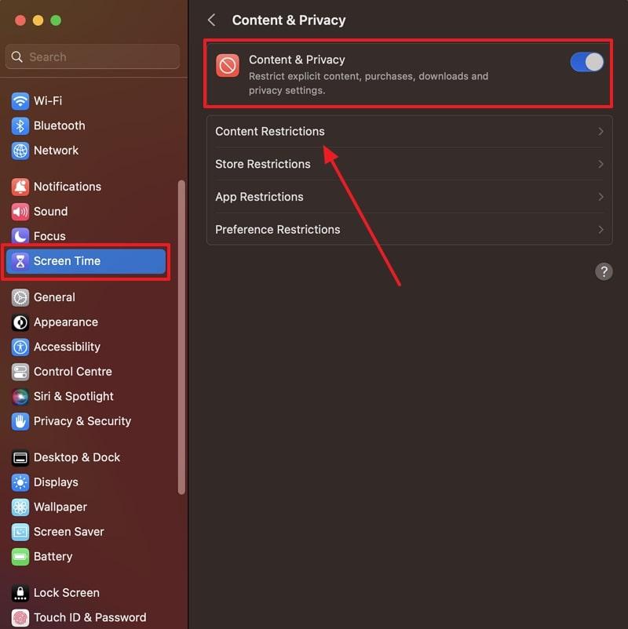Click the Screen Time hourglass icon
The height and width of the screenshot is (629, 628).
tap(20, 261)
